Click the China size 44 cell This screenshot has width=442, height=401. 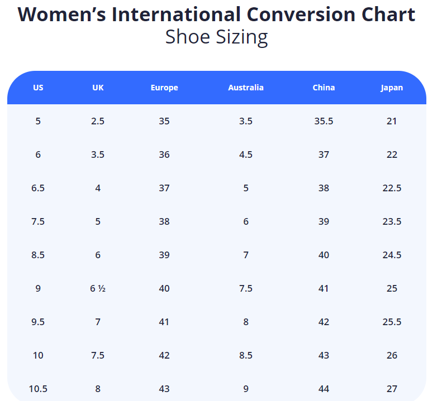(324, 389)
